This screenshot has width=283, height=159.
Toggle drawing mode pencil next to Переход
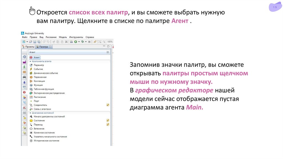(x=108, y=124)
